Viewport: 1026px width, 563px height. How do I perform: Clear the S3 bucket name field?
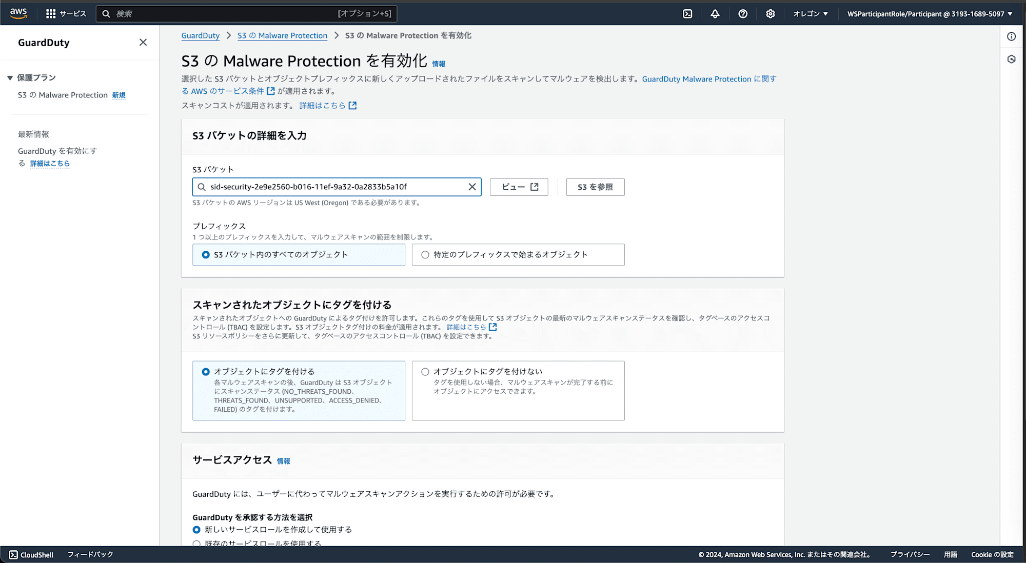tap(472, 187)
